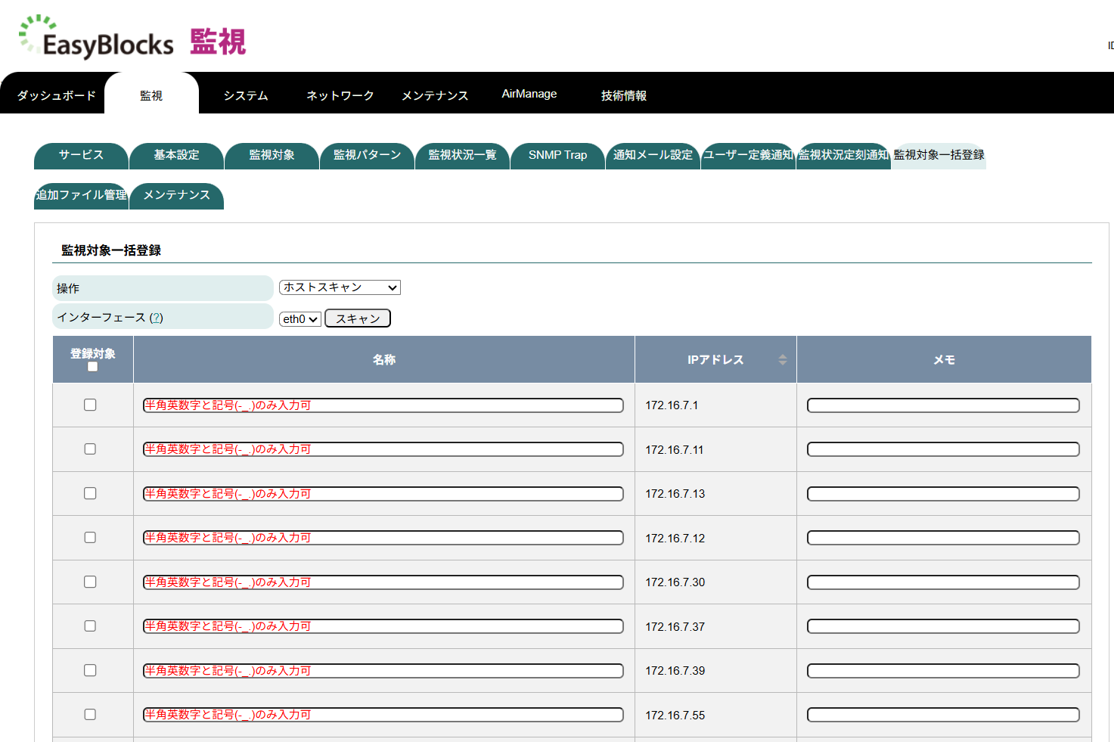Open the SNMP Trap tab
This screenshot has height=742, width=1114.
pyautogui.click(x=557, y=156)
